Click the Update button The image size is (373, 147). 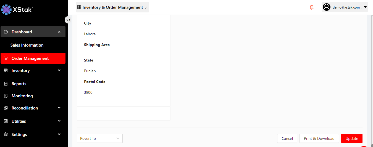[x=352, y=138]
